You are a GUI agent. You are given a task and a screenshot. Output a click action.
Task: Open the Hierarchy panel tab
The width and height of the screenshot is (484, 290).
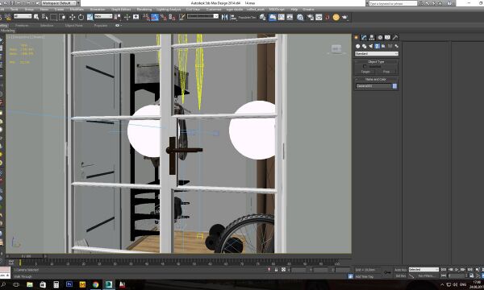[372, 37]
